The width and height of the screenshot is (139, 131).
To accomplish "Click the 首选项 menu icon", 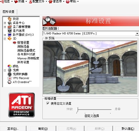I will [51, 2].
